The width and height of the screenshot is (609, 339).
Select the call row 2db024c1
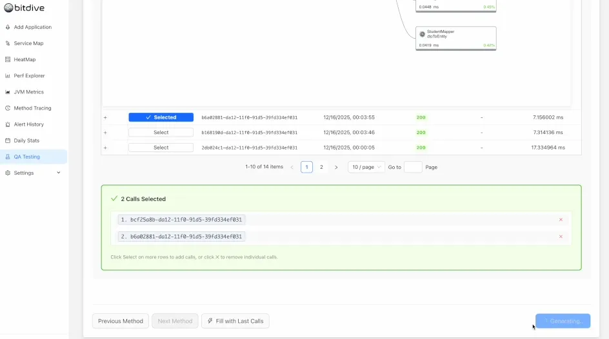[161, 148]
